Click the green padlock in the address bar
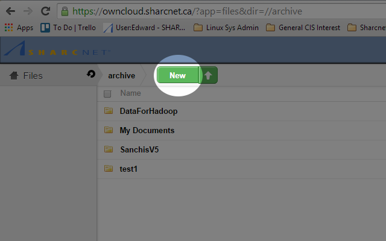The width and height of the screenshot is (386, 241). (66, 11)
